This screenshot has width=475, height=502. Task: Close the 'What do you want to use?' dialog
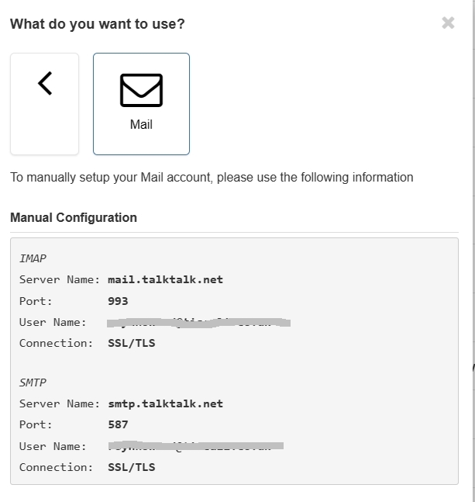[448, 23]
